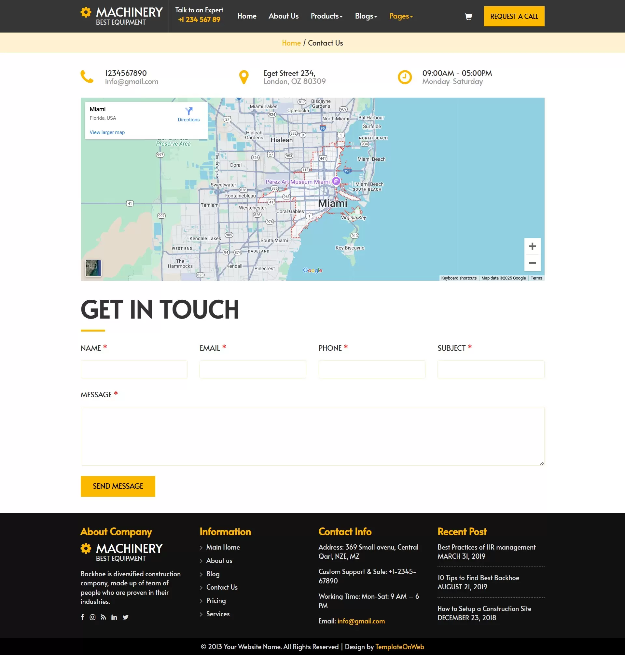Click Home in the breadcrumb trail
The height and width of the screenshot is (655, 625).
[x=291, y=43]
